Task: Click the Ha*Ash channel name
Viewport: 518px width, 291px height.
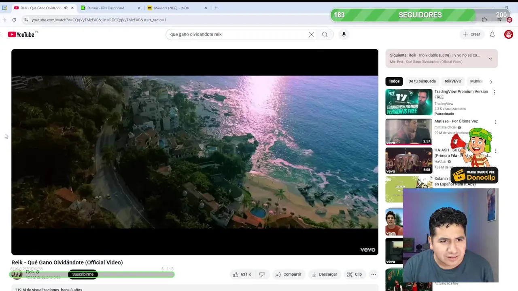Action: tap(440, 162)
